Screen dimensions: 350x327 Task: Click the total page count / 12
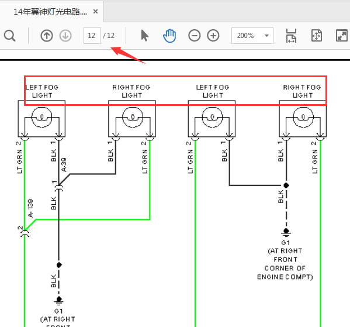109,36
